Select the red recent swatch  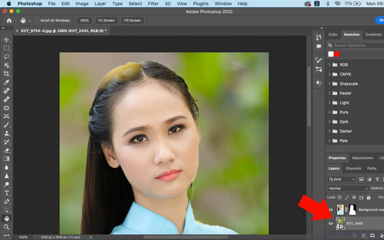(x=337, y=54)
